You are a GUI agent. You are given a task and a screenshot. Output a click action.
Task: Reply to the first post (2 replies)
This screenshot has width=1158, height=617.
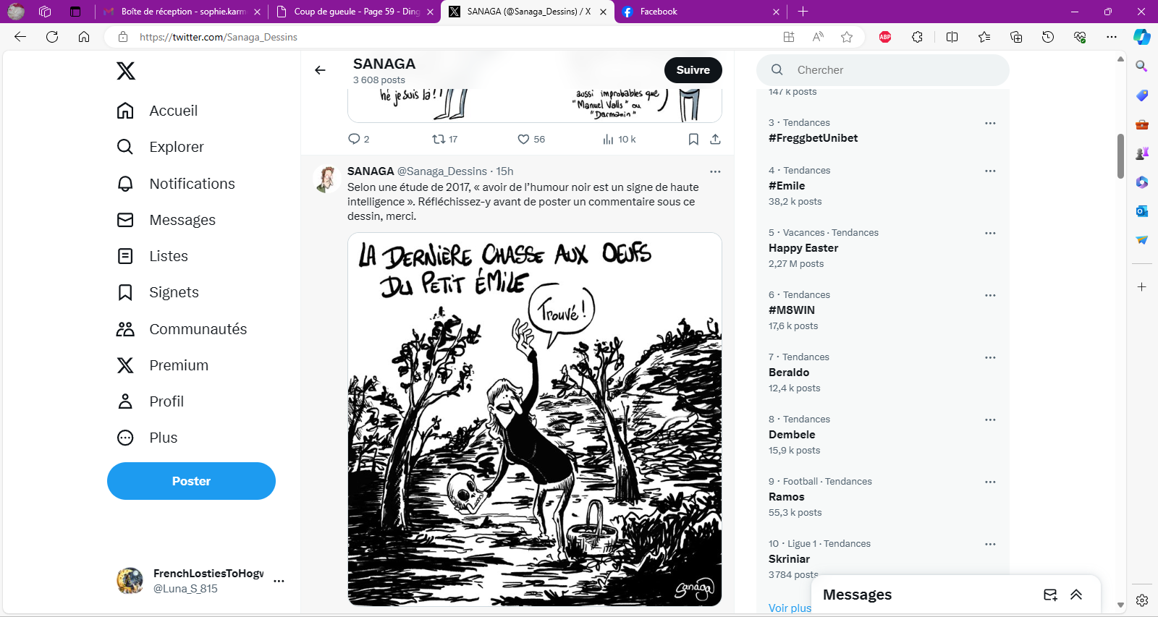[358, 139]
